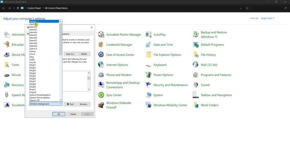The height and width of the screenshot is (163, 290).
Task: Open the File Explorer Options icon
Action: [148, 55]
